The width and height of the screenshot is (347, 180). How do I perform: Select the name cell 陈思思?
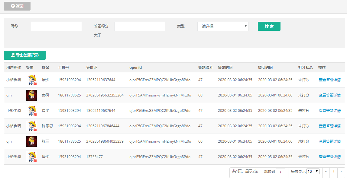47,126
